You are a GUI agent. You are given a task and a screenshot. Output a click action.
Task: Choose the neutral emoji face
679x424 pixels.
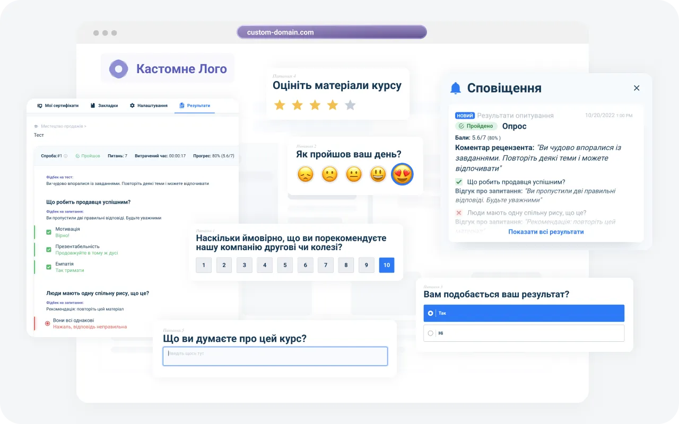pos(354,174)
